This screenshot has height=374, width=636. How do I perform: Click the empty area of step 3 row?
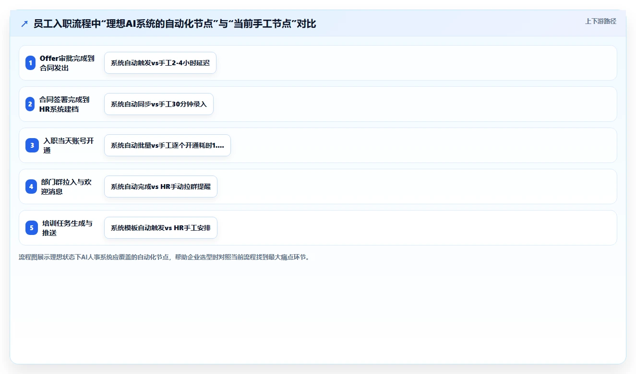[422, 145]
